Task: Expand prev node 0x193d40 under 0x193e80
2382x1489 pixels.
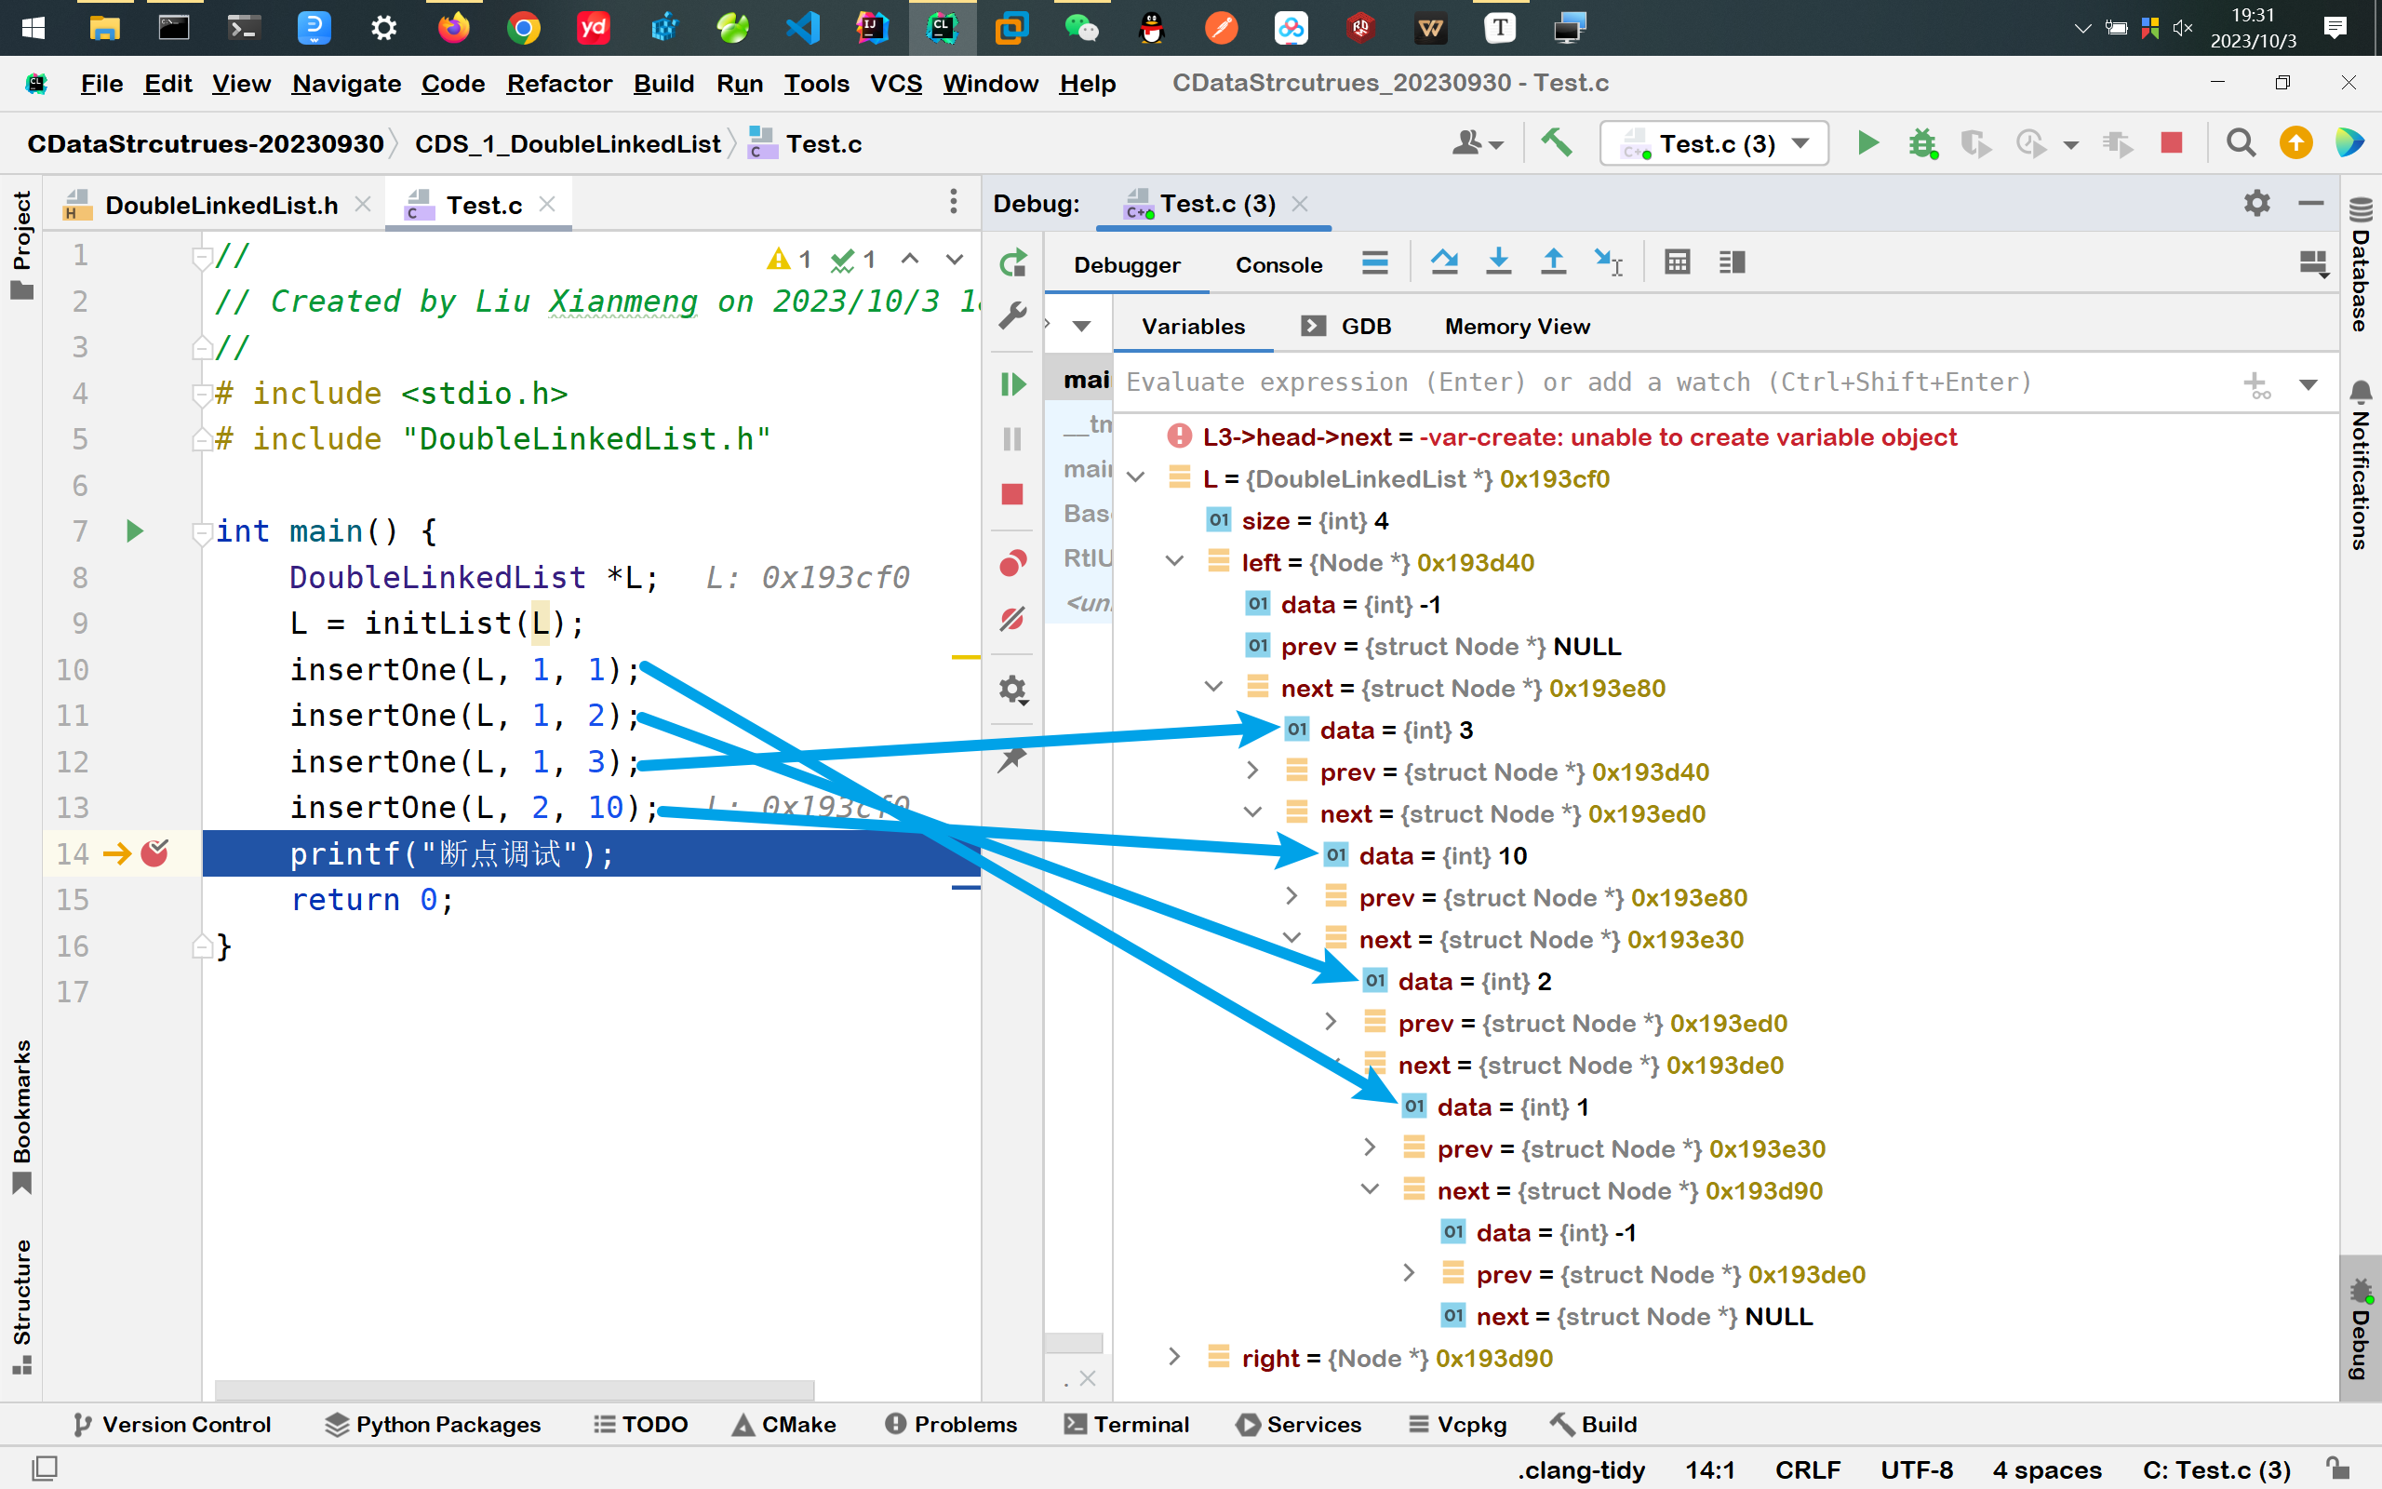Action: 1253,771
